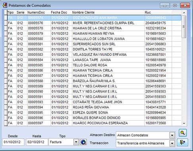Select row BARZOLA ÑAUPARI NILA S.
This screenshot has height=151, width=193.
(94, 81)
